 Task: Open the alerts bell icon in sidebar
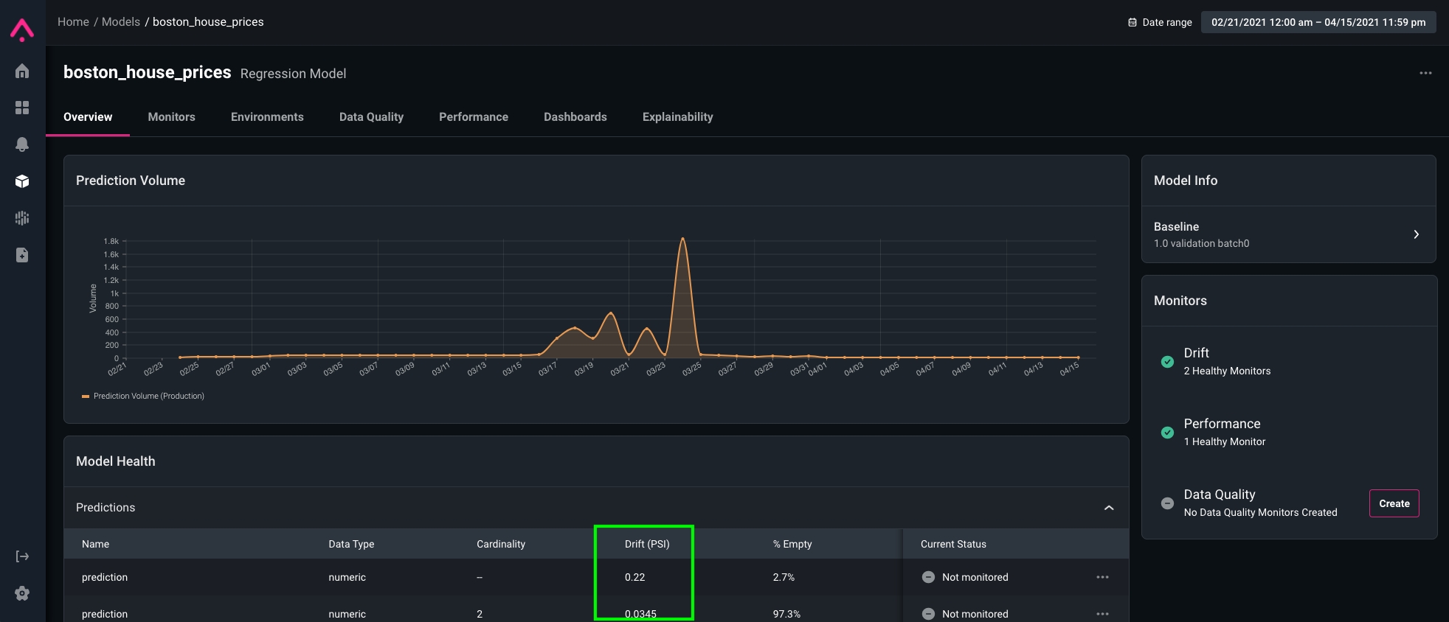22,144
